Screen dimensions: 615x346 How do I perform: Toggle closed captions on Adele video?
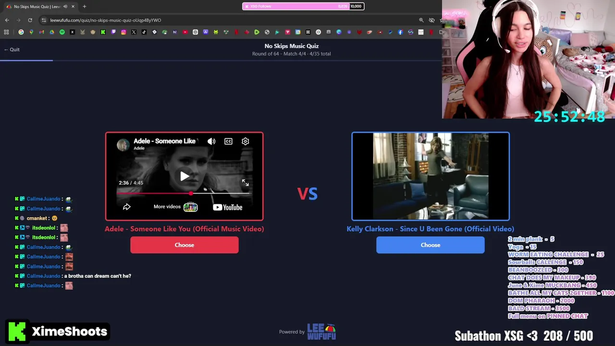pyautogui.click(x=228, y=141)
